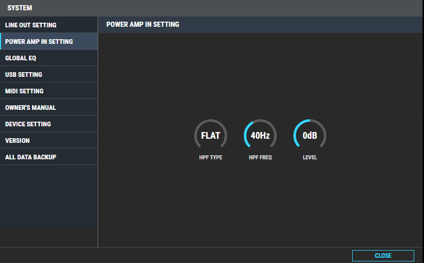Viewport: 424px width, 263px height.
Task: Go to GLOBAL EQ settings
Action: 49,58
